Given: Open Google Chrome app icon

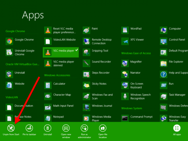Looking at the screenshot, I should [x=9, y=41].
